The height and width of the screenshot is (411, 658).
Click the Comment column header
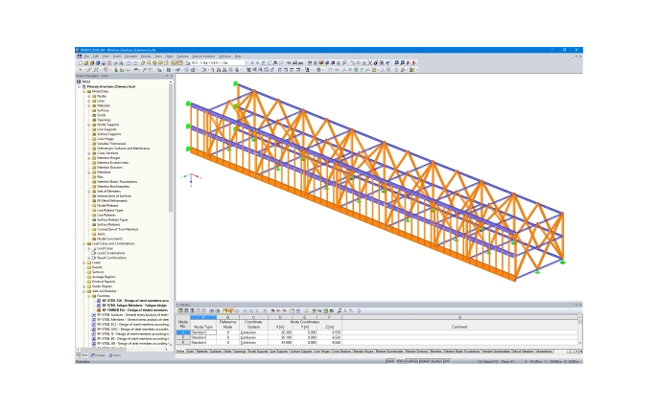459,327
